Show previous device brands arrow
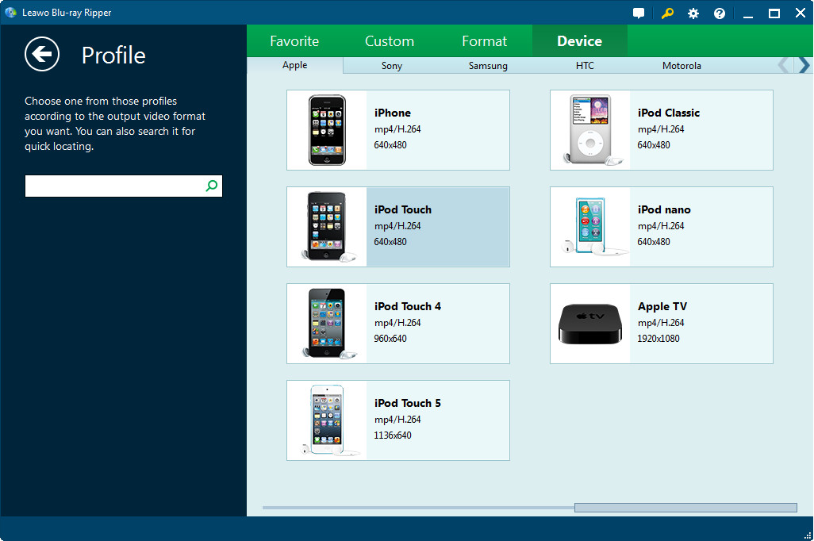 tap(784, 65)
